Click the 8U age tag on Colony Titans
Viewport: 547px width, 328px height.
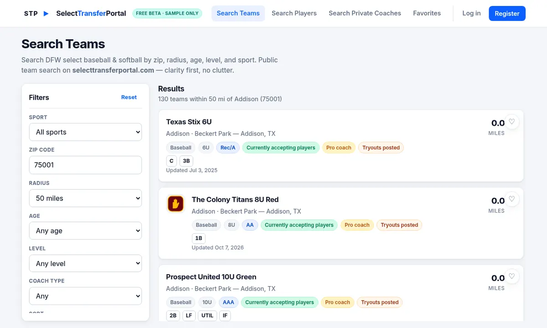pos(232,225)
